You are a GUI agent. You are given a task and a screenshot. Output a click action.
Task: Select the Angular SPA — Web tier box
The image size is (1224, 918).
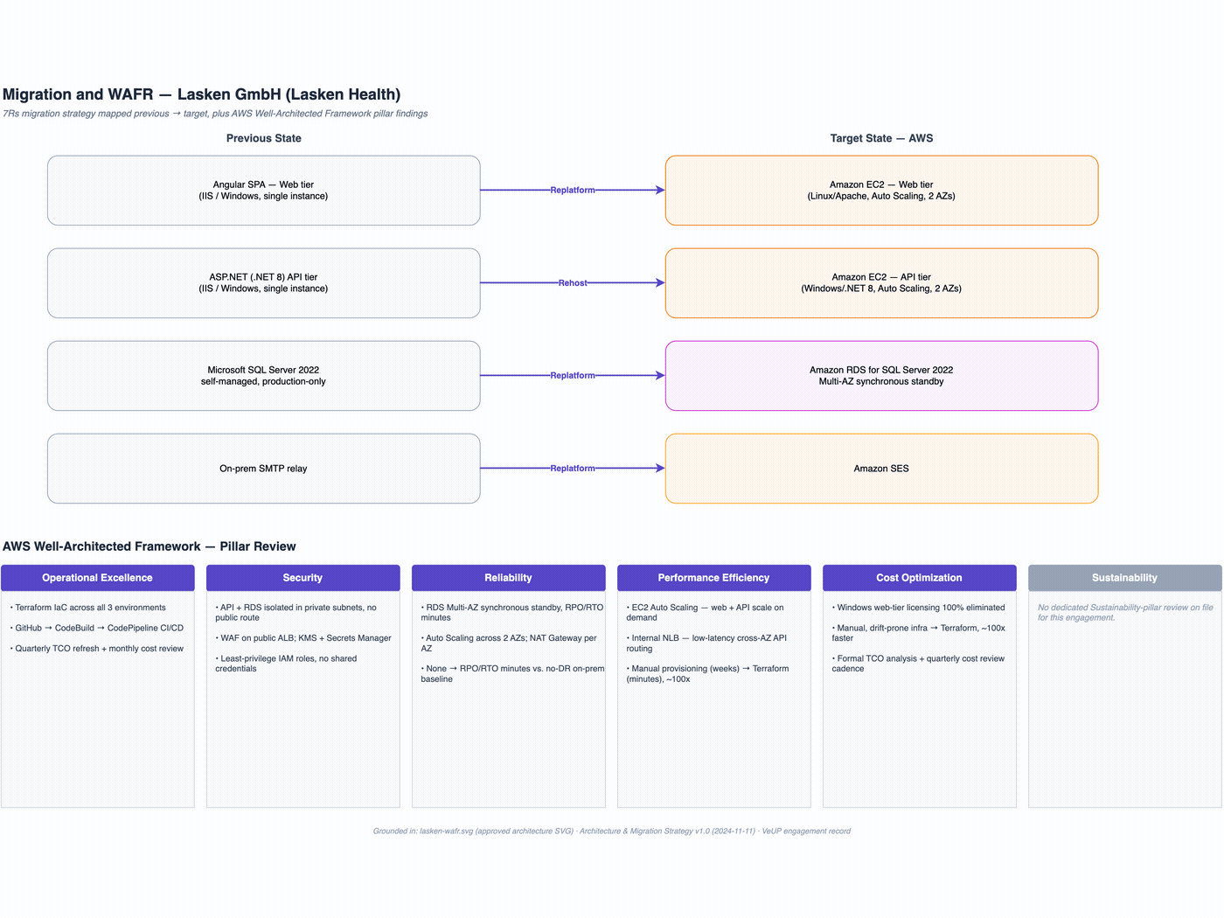tap(264, 191)
